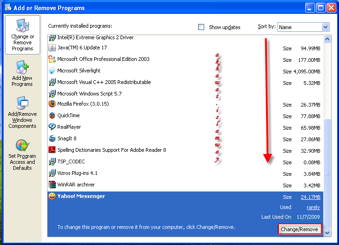Click the rarely used link
339x245 pixels.
point(313,207)
